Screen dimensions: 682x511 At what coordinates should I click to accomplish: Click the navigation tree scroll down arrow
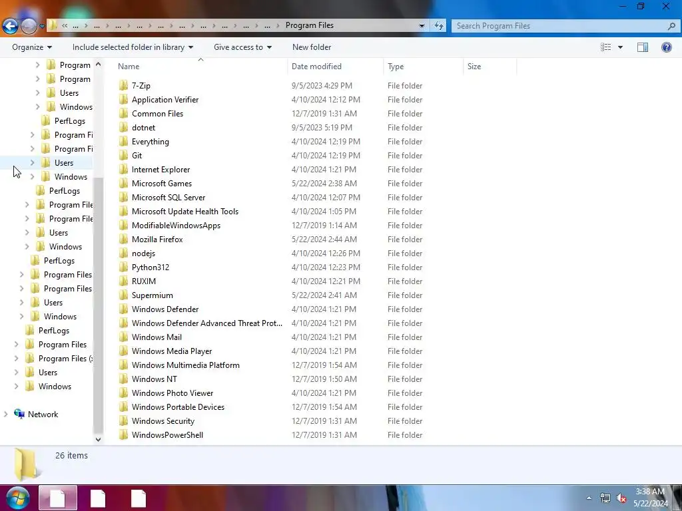[99, 439]
